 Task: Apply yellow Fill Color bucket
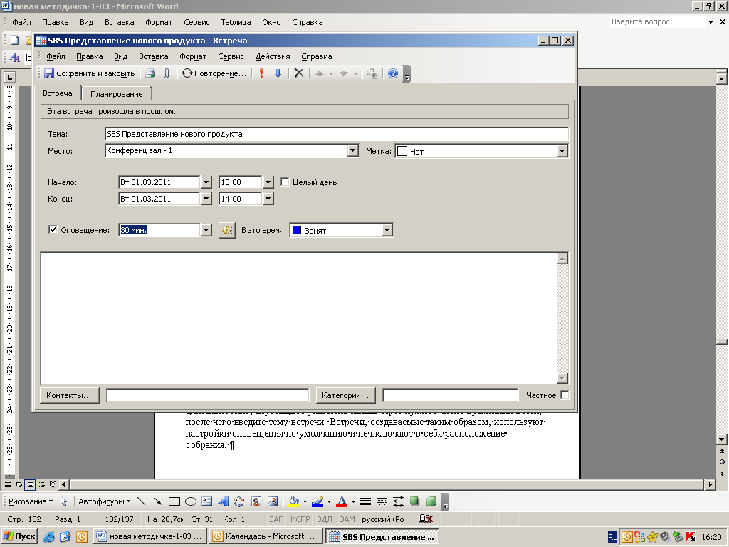click(x=294, y=501)
